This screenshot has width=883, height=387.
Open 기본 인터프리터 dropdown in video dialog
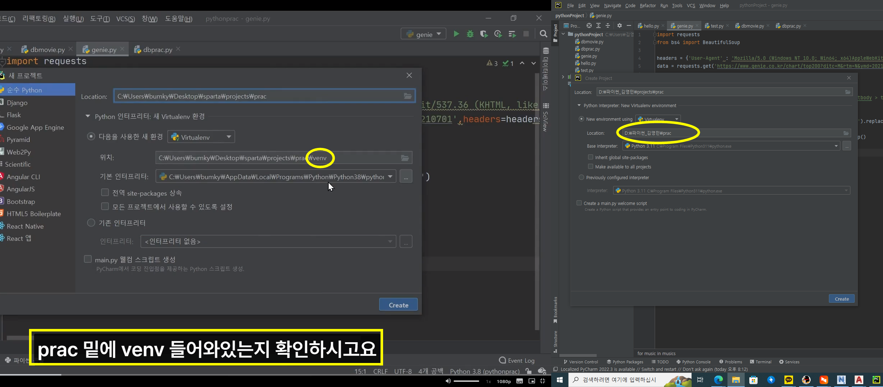point(276,177)
